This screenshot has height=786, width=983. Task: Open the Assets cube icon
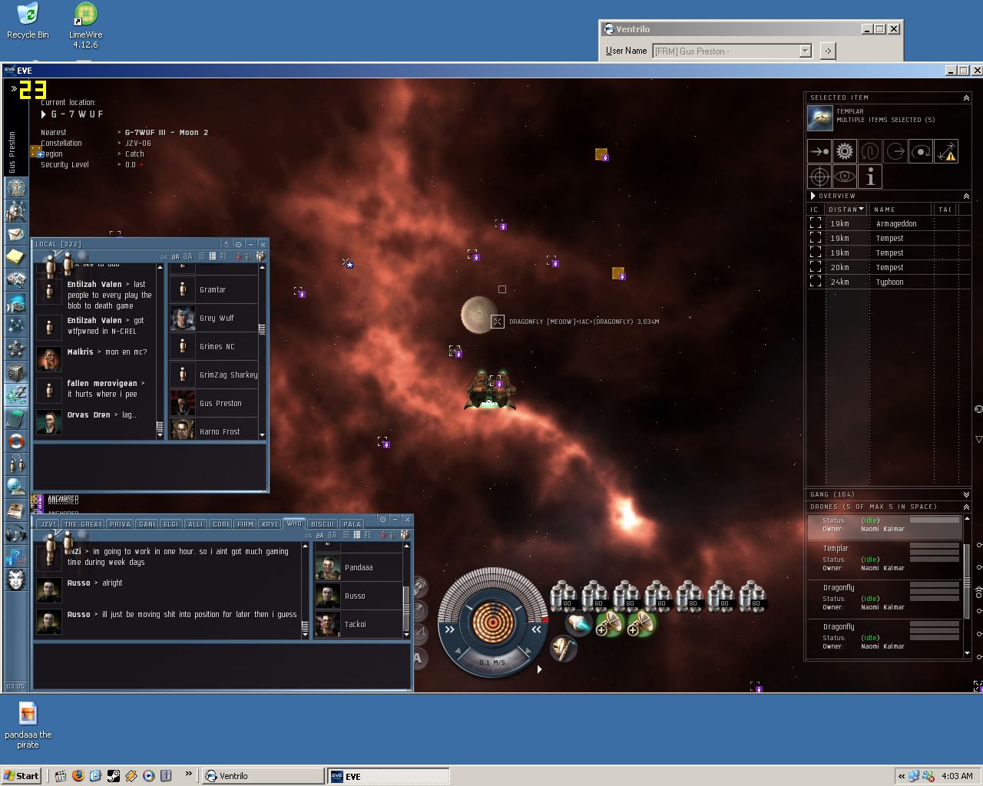click(x=16, y=372)
